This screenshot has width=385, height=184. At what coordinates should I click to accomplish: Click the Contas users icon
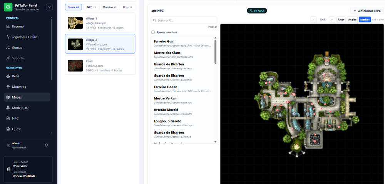point(8,48)
